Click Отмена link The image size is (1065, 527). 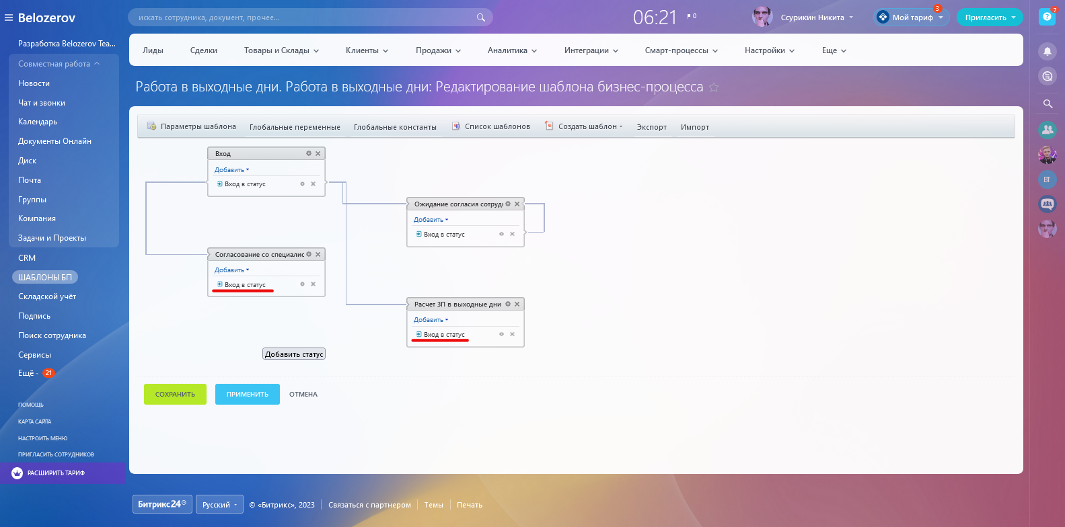(303, 395)
